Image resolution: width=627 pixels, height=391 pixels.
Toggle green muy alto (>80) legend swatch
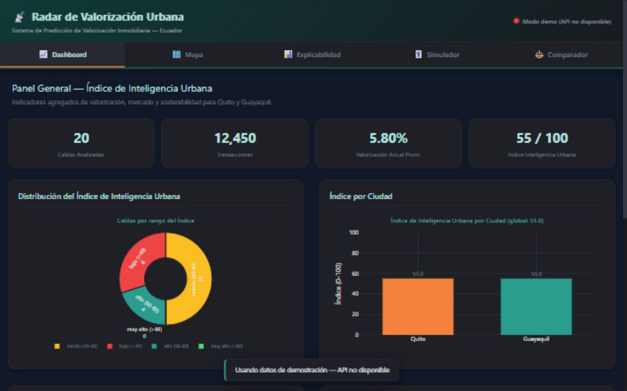click(x=201, y=346)
